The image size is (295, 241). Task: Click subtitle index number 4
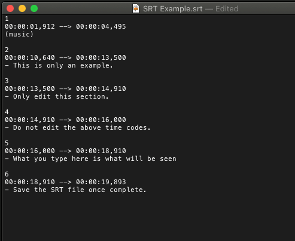7,112
